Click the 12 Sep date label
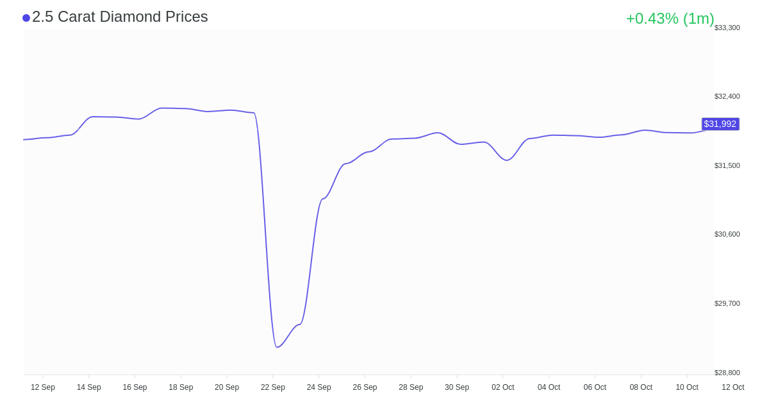769x404 pixels. (x=43, y=387)
